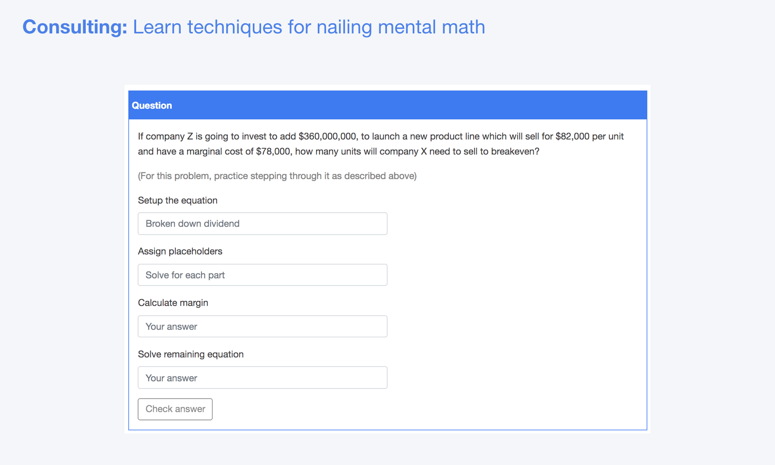775x465 pixels.
Task: Click the $82,000 per unit text
Action: pyautogui.click(x=573, y=136)
